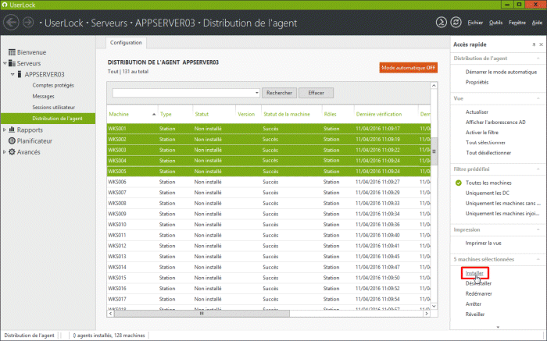This screenshot has width=547, height=341.
Task: Open Sessions utilisateur in sidebar
Action: click(53, 107)
